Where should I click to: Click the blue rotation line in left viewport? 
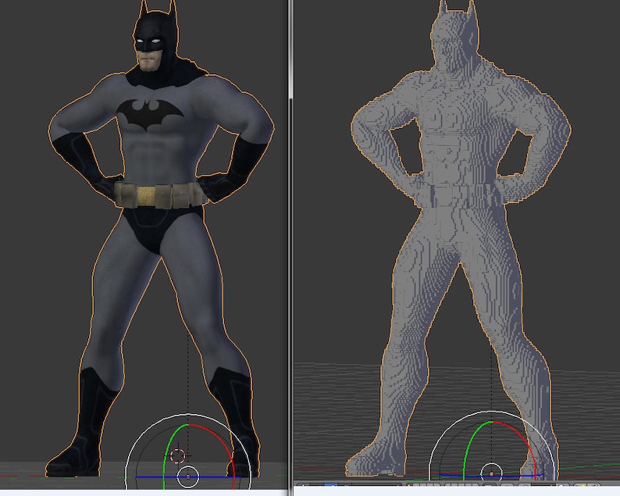pos(188,477)
